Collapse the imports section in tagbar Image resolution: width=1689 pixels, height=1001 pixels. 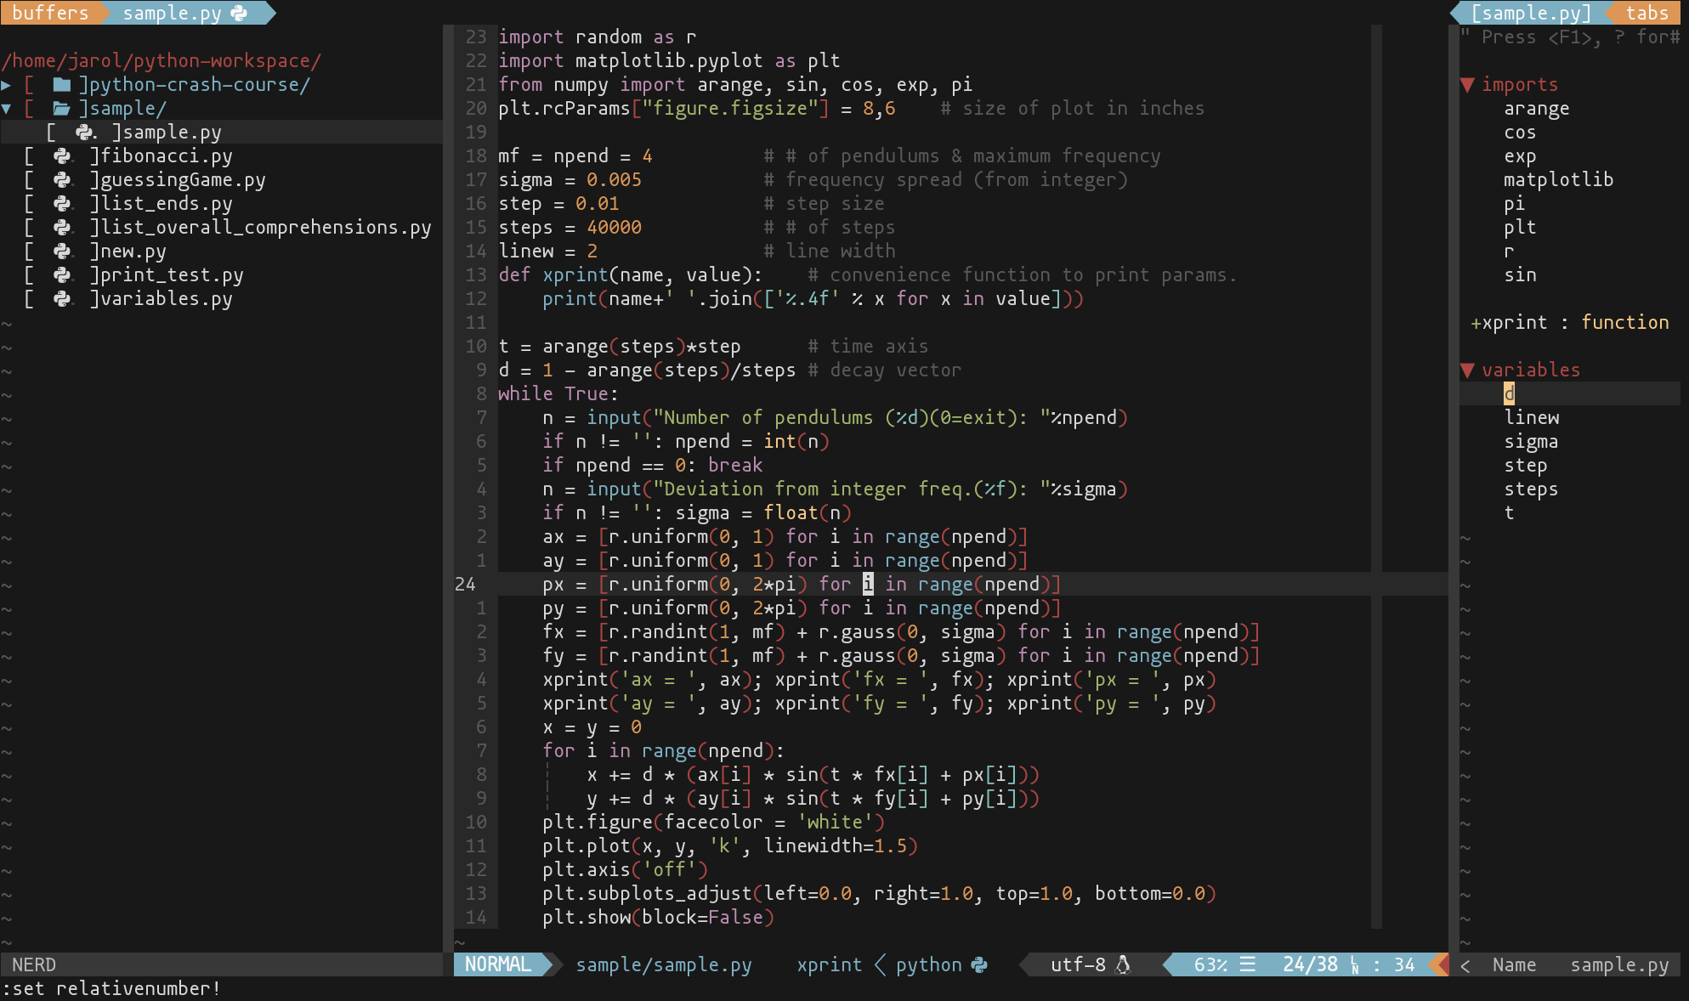[1467, 85]
